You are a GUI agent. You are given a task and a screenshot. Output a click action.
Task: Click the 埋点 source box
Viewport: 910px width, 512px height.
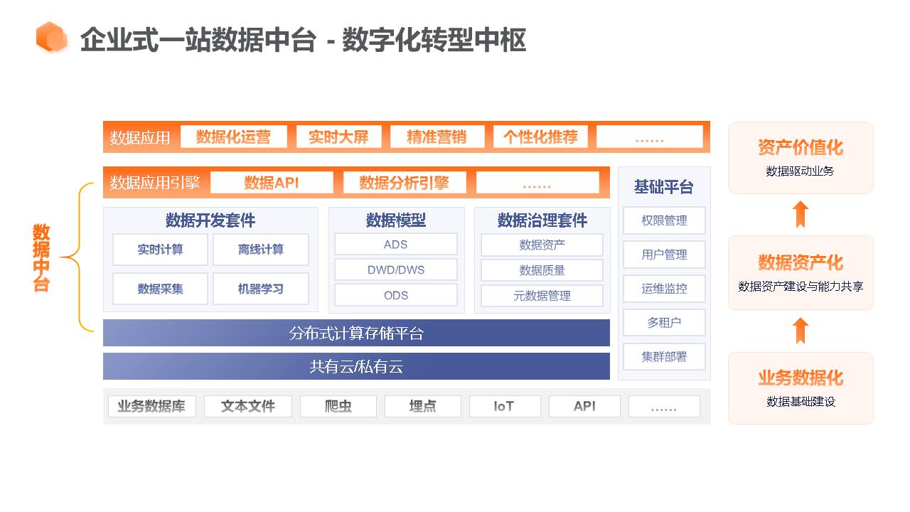(x=422, y=406)
